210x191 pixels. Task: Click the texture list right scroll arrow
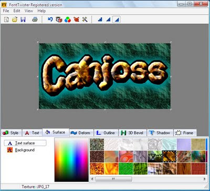(x=204, y=179)
